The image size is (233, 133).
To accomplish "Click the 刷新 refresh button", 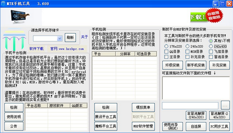I will (x=70, y=37).
